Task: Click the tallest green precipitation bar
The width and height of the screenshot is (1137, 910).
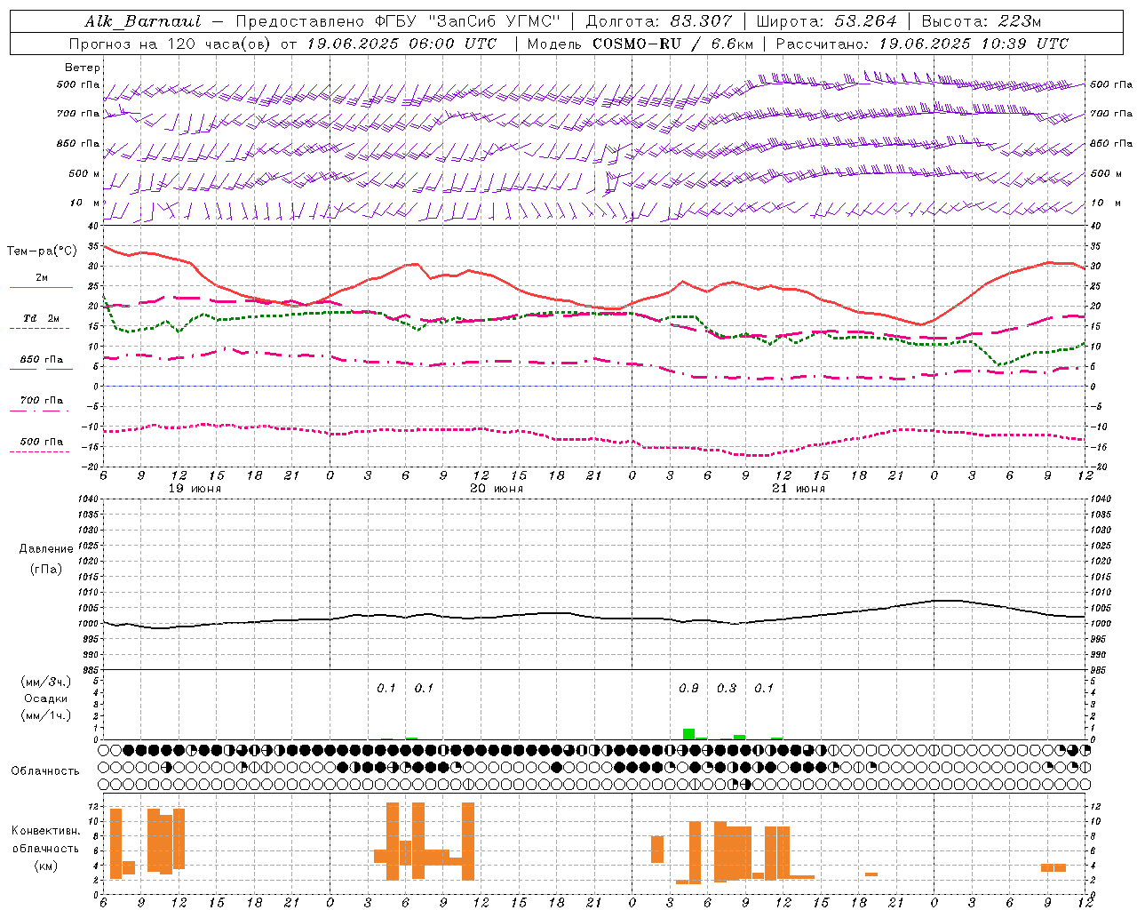Action: click(688, 734)
